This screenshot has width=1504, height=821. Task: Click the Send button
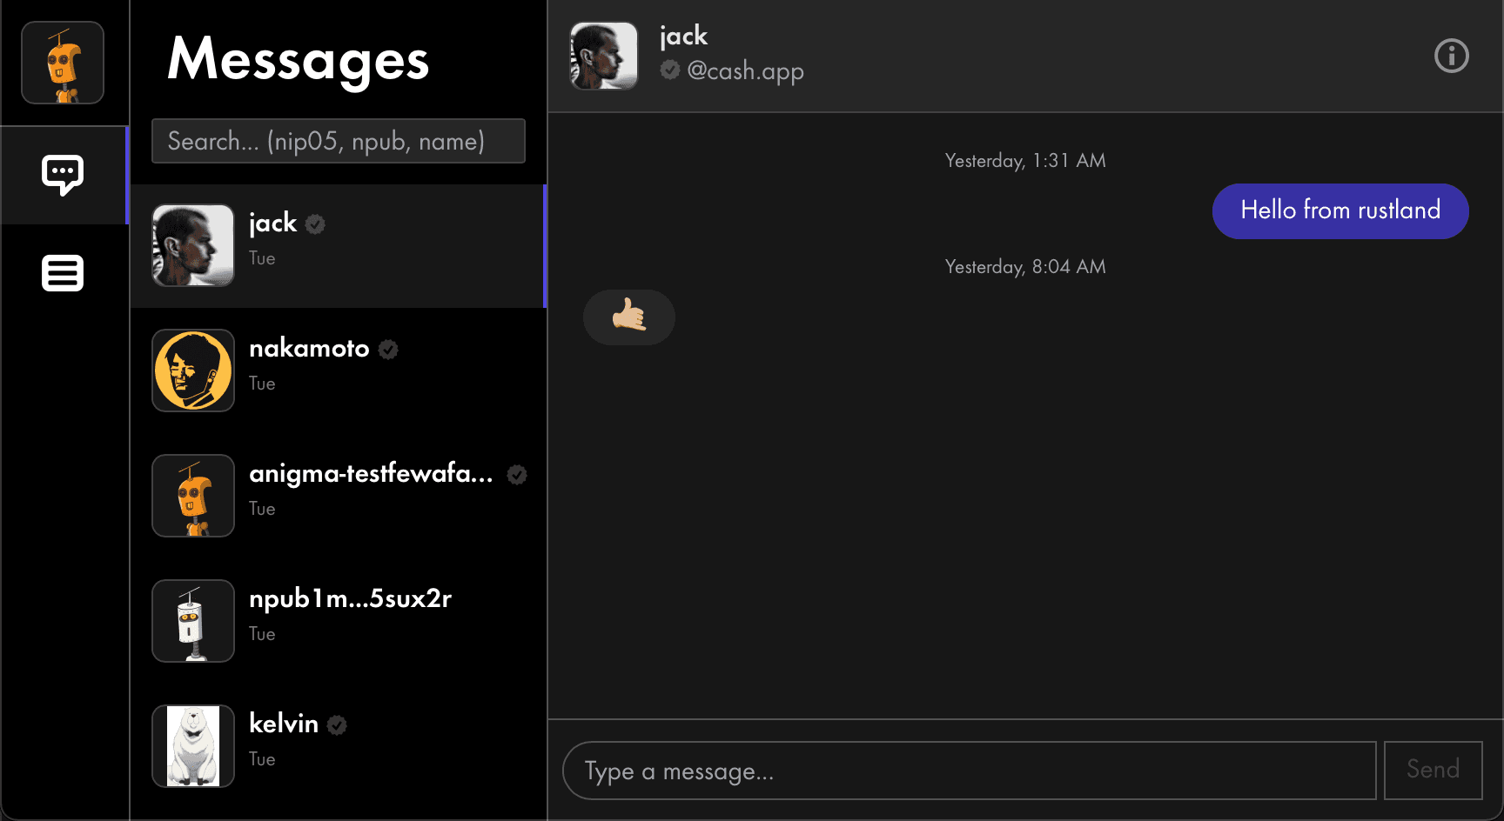coord(1433,770)
